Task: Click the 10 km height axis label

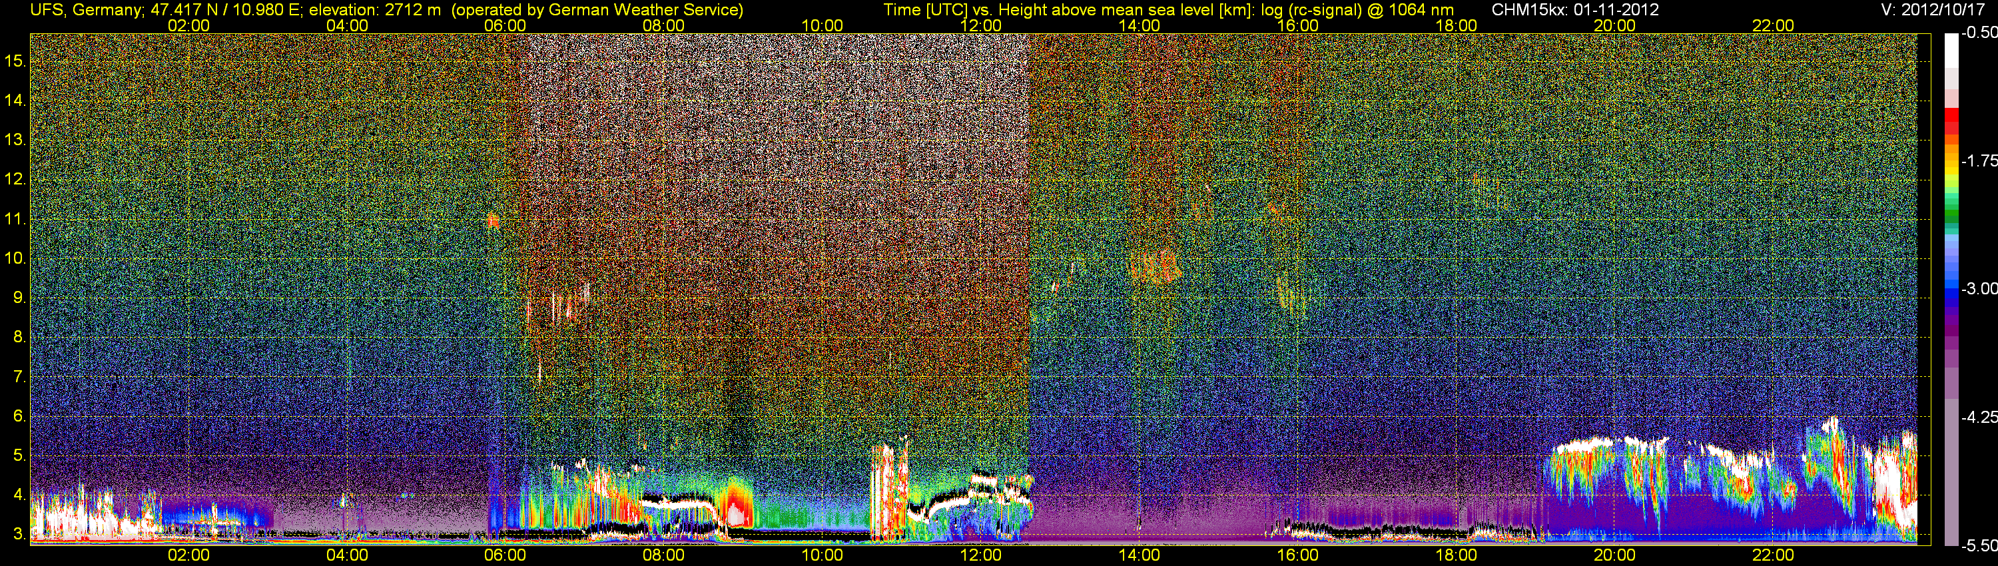Action: pyautogui.click(x=15, y=258)
